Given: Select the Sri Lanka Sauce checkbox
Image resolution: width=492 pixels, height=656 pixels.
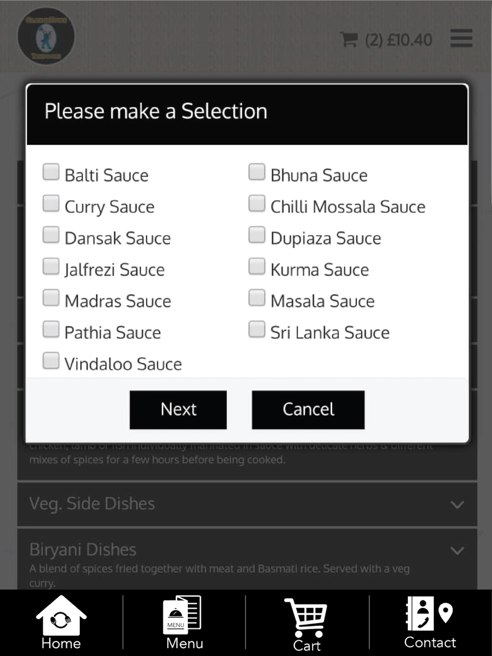Looking at the screenshot, I should point(257,329).
